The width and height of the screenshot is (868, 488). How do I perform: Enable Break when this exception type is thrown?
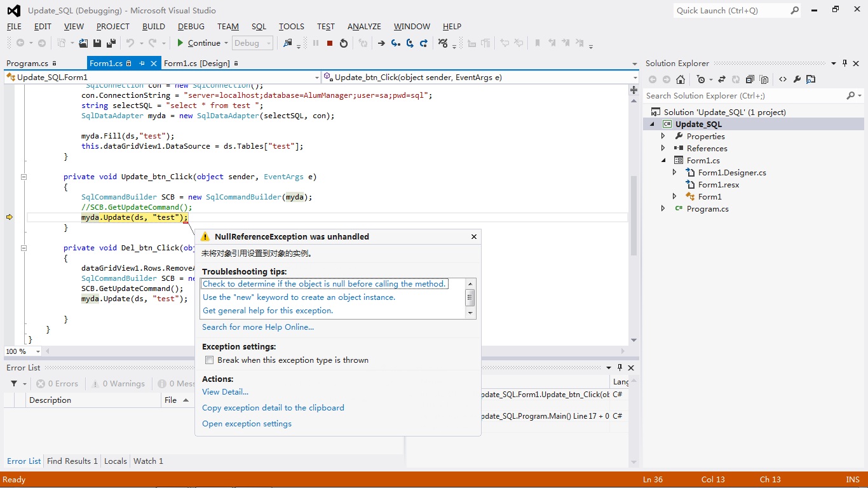point(209,360)
